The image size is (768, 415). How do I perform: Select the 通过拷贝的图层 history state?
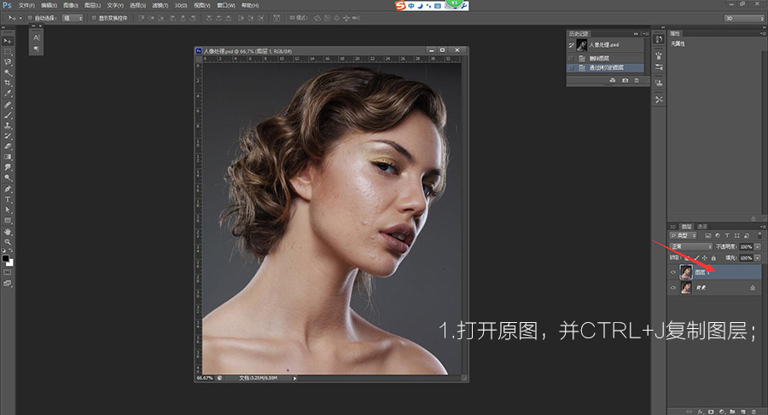click(x=605, y=67)
